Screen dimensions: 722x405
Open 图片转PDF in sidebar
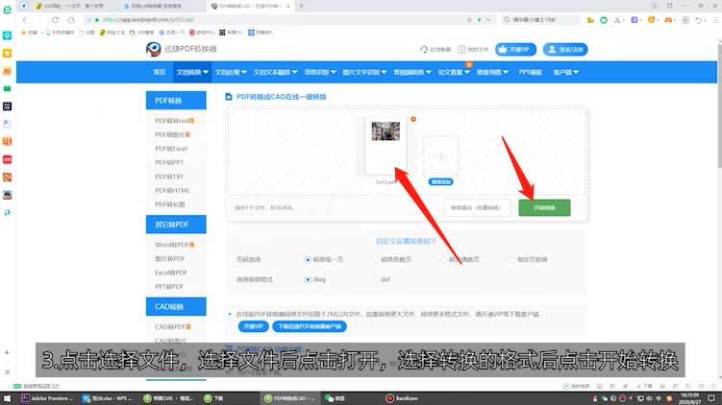(169, 259)
